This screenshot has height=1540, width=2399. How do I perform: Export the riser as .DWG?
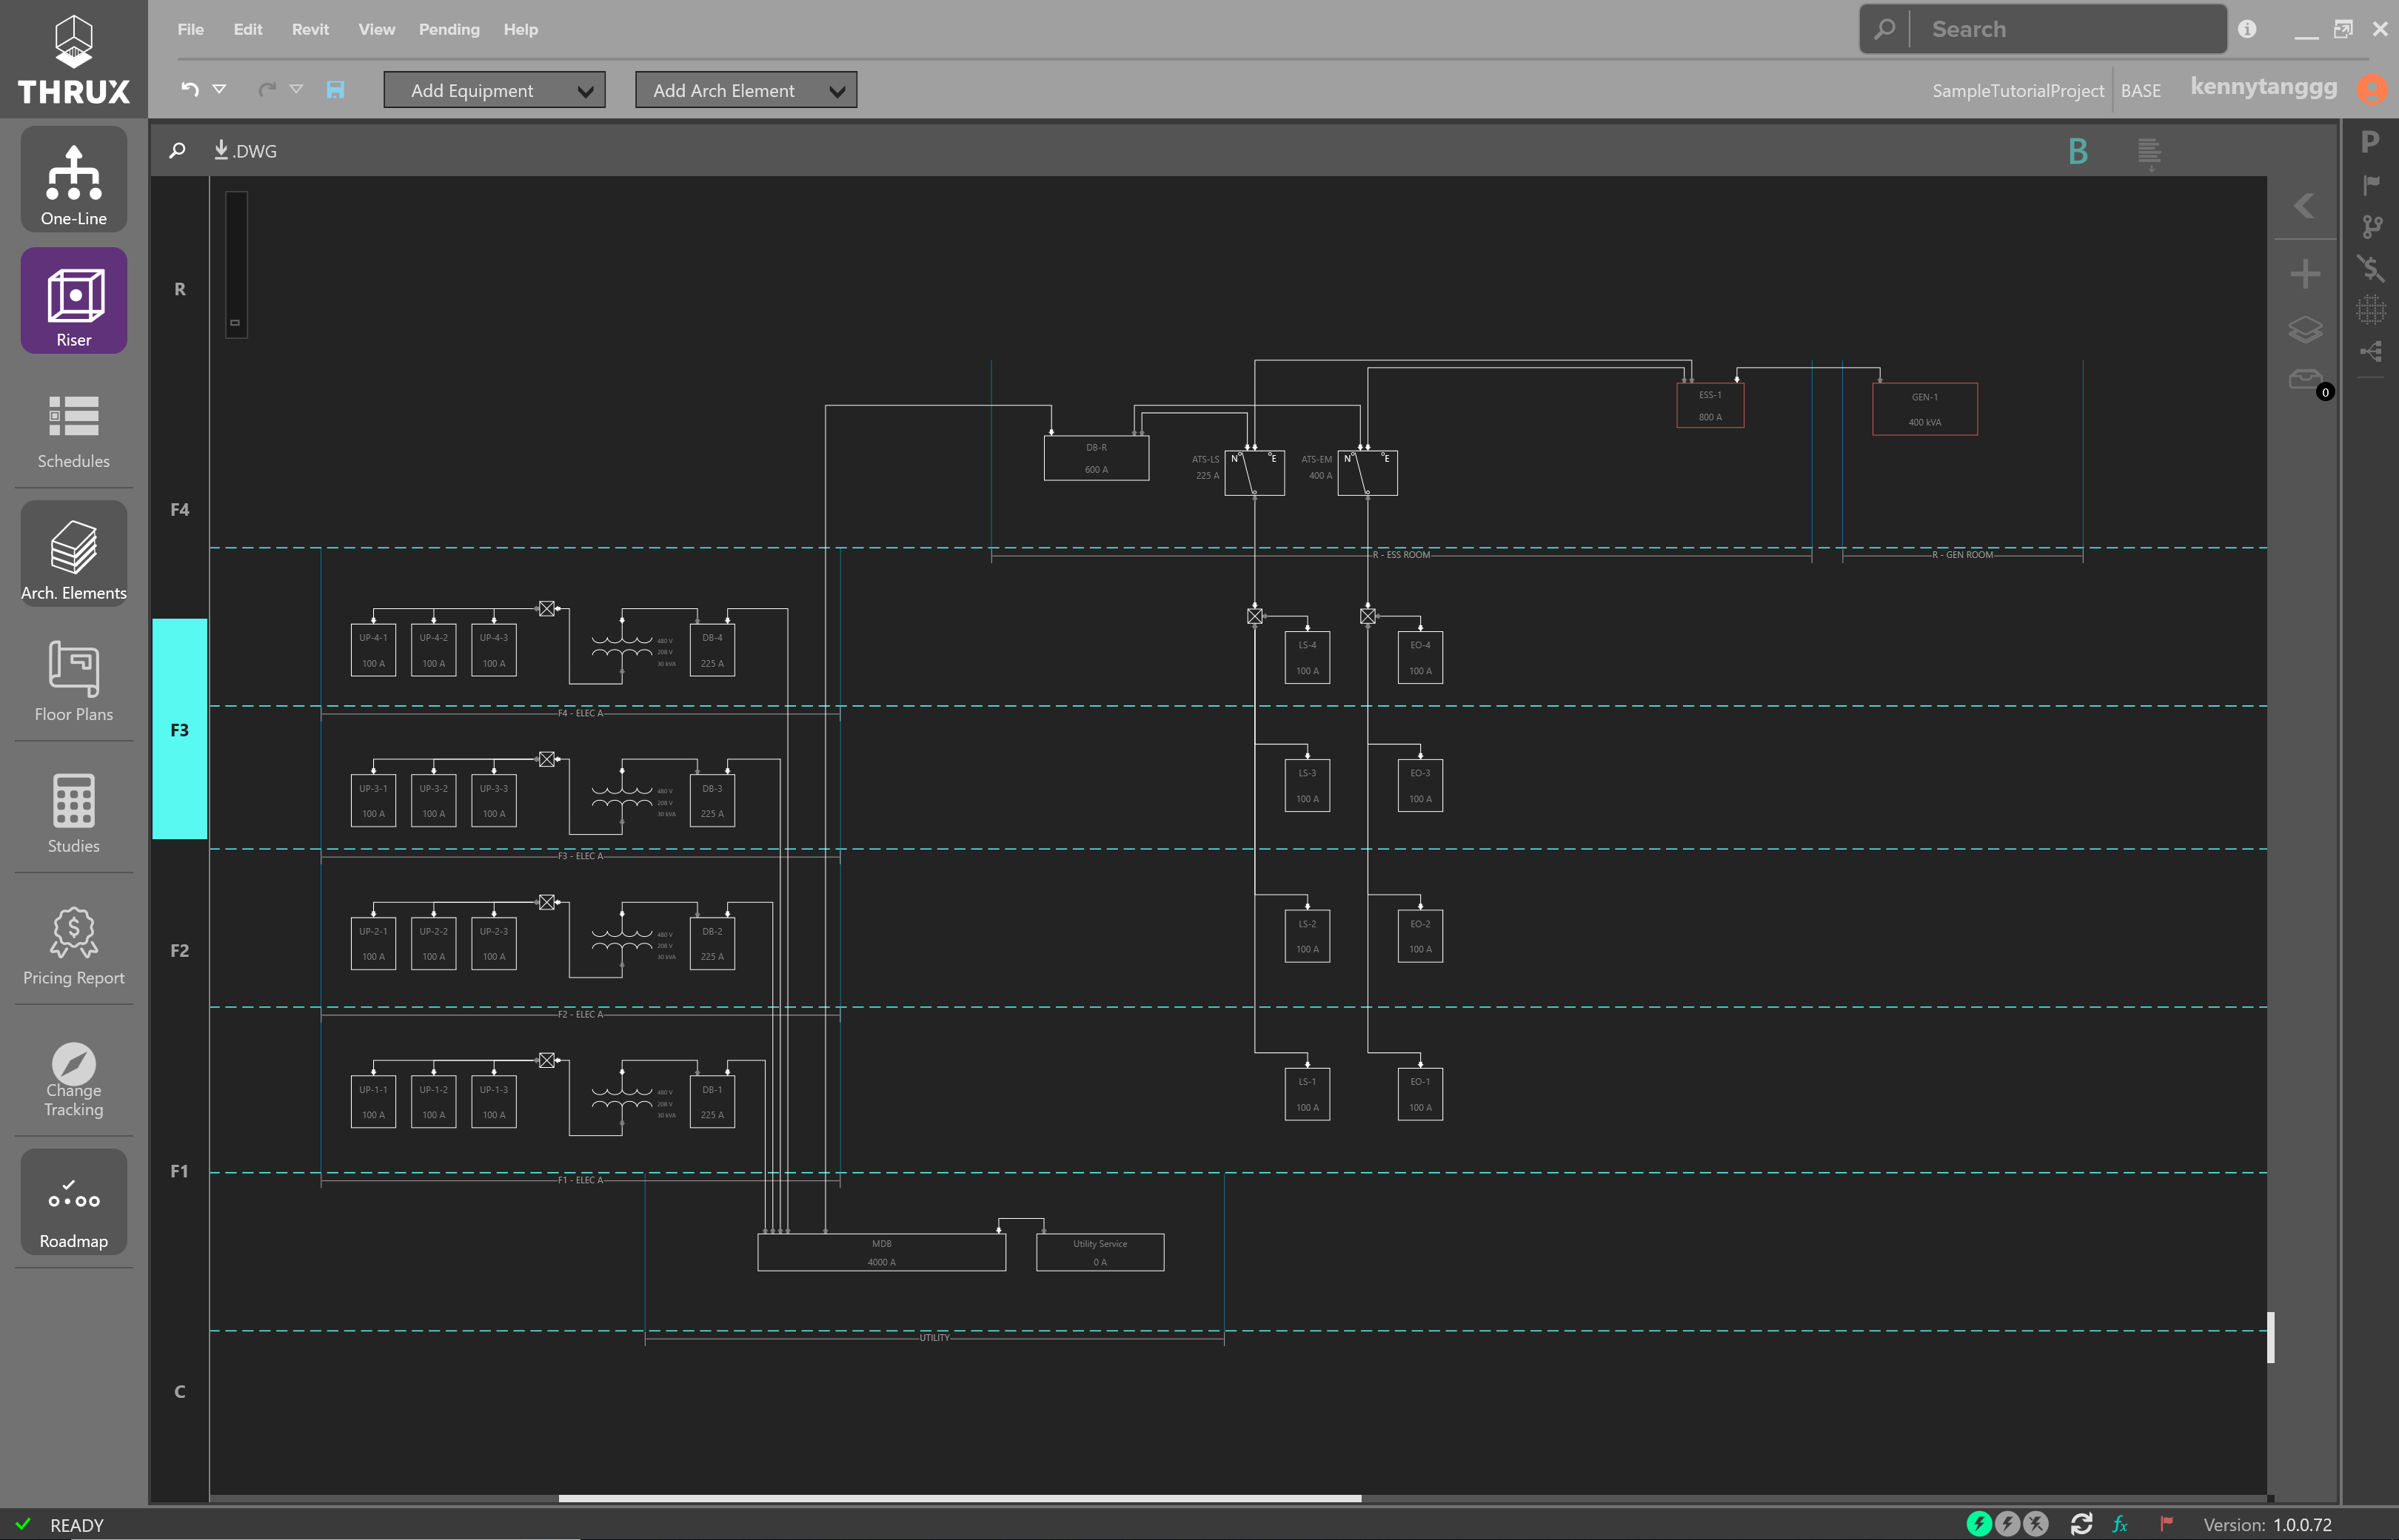click(x=245, y=151)
